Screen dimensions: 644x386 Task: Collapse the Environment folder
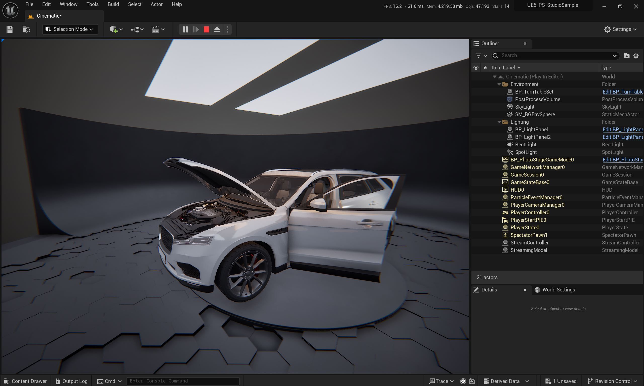click(x=499, y=84)
